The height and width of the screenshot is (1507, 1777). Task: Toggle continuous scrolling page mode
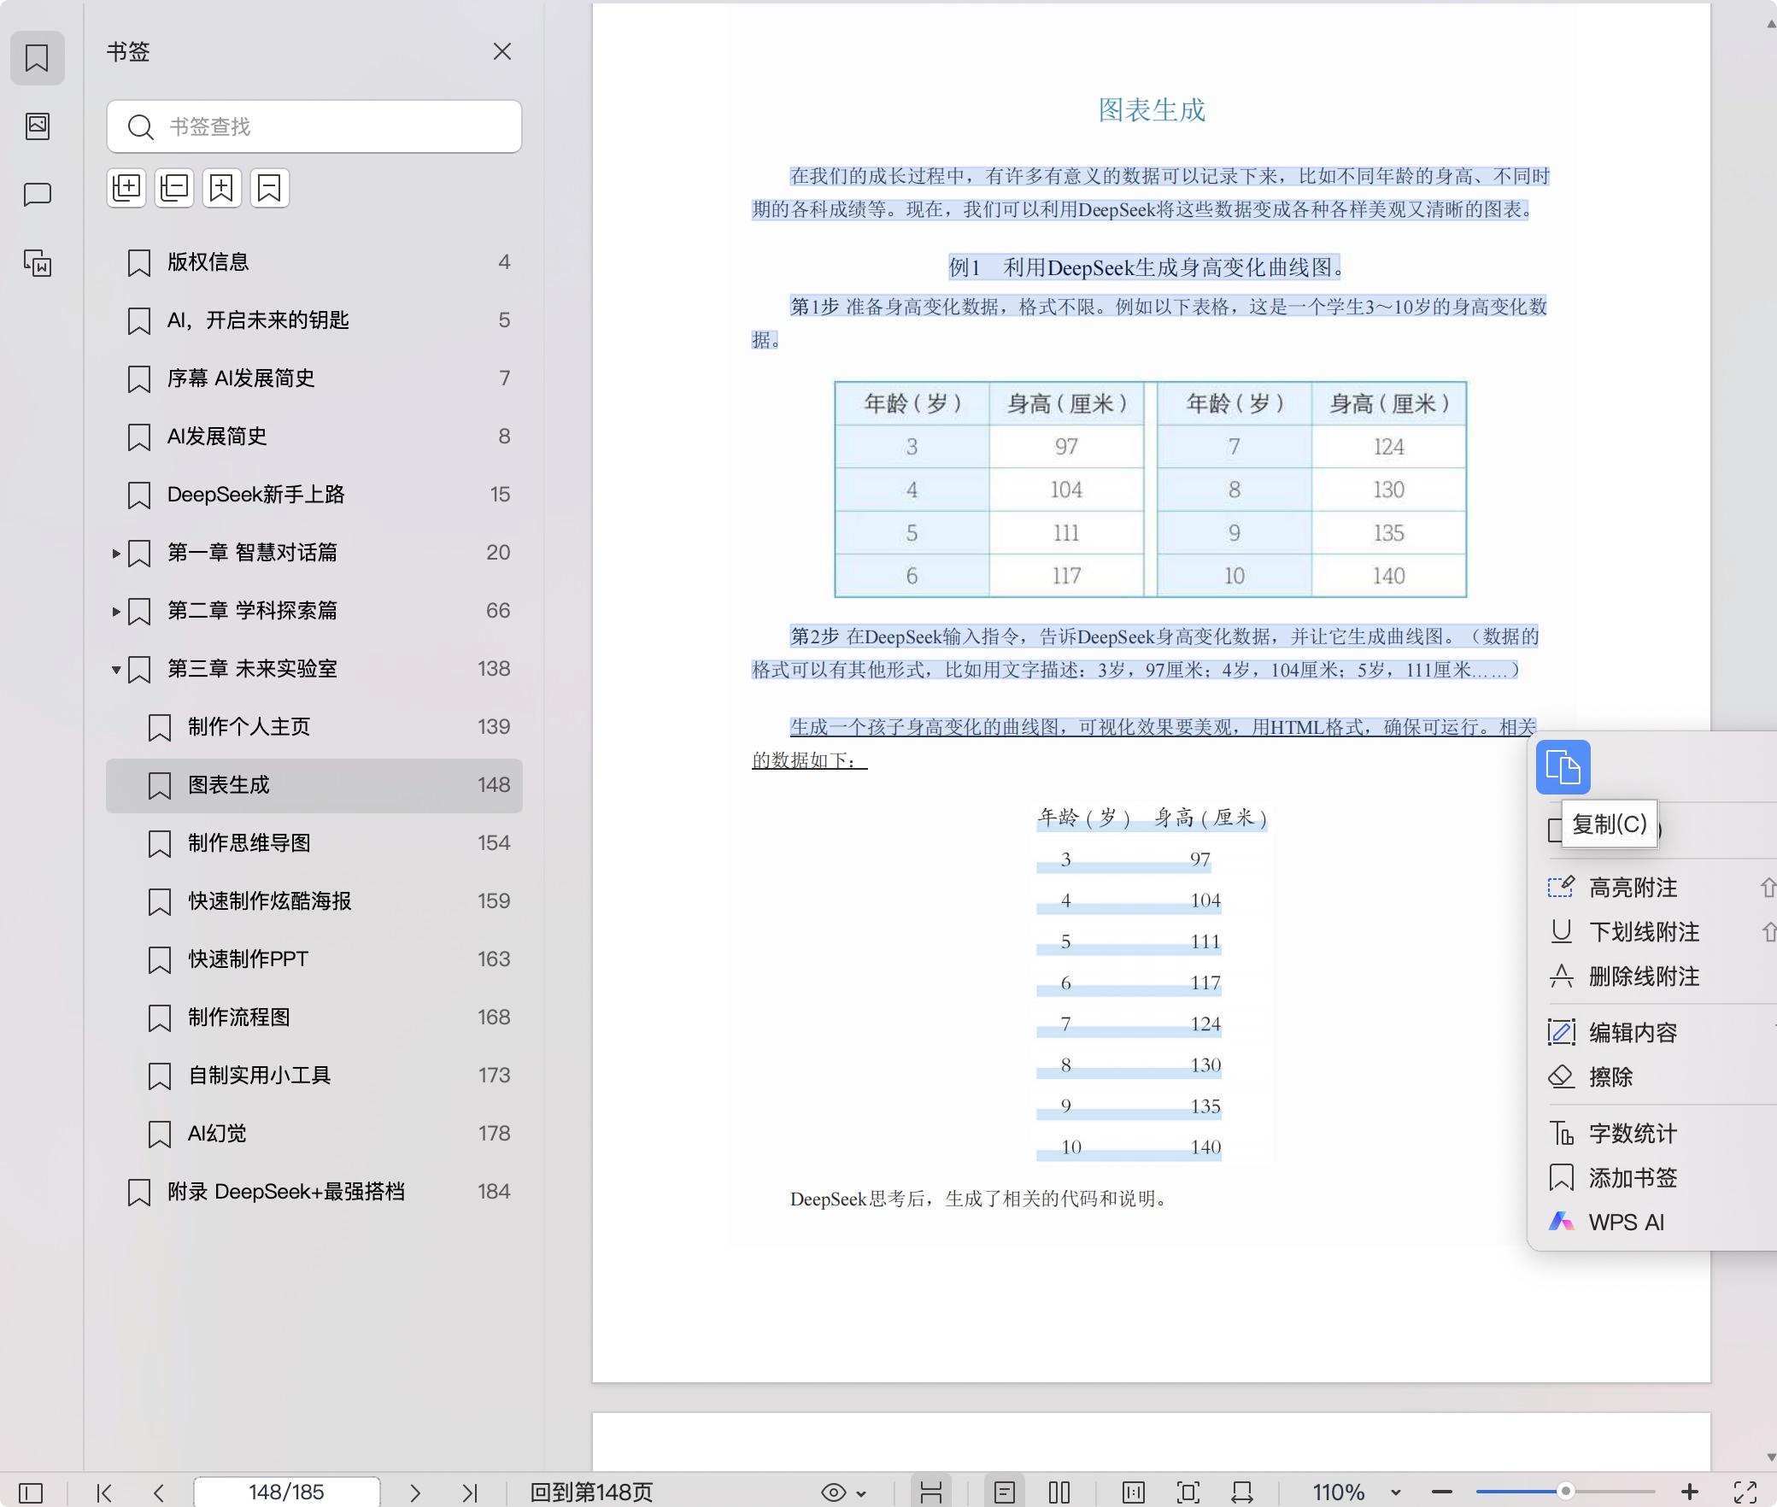tap(930, 1492)
